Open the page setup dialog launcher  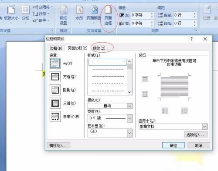(52, 30)
